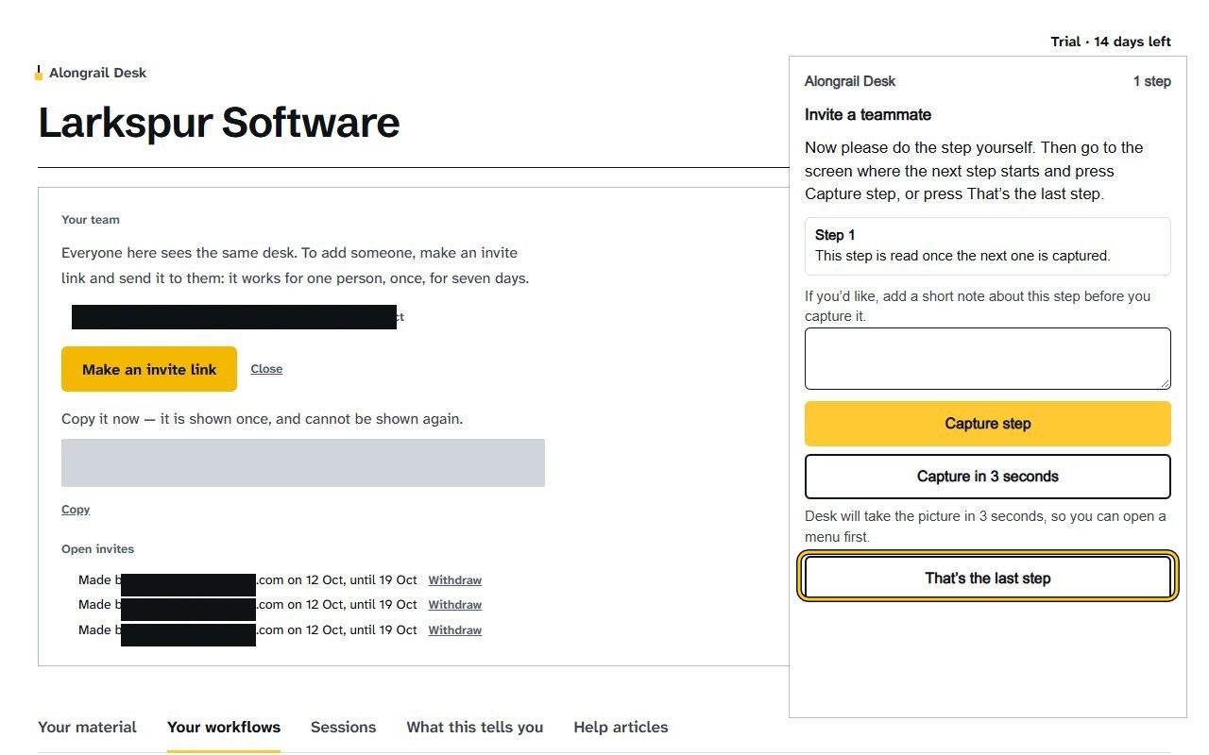1209x755 pixels.
Task: Copy the generated invite link
Action: tap(76, 510)
